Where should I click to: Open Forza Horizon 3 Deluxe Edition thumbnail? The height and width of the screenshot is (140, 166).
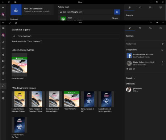[54, 99]
